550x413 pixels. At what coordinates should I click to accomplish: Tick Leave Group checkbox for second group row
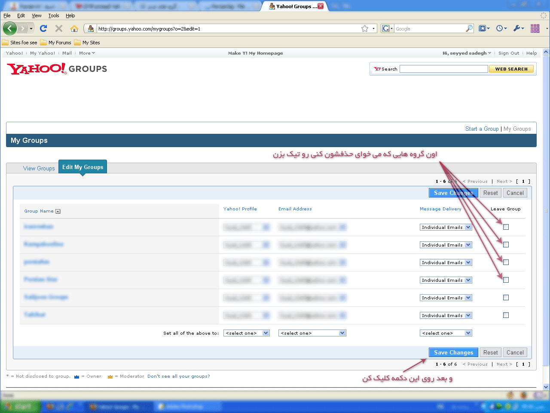point(506,245)
